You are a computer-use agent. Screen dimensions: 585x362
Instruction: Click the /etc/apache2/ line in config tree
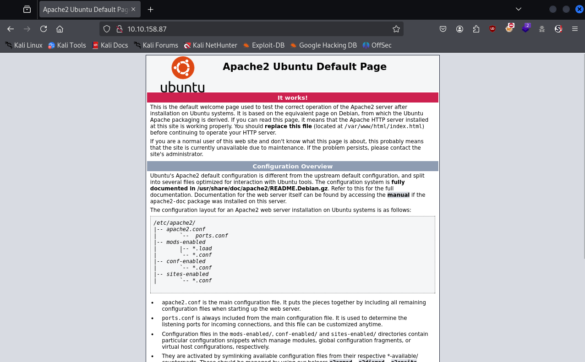(175, 223)
